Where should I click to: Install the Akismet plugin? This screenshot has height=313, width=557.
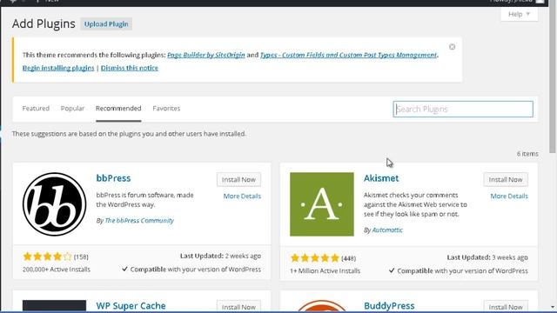(506, 180)
